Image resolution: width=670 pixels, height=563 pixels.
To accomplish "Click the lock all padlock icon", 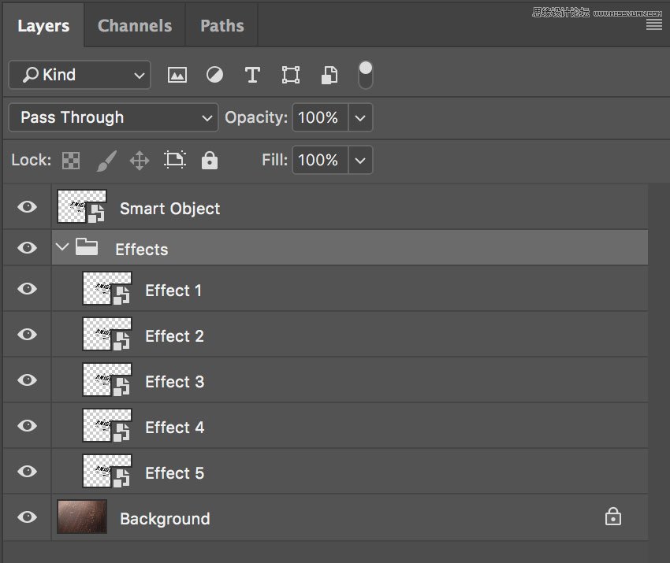I will (209, 161).
